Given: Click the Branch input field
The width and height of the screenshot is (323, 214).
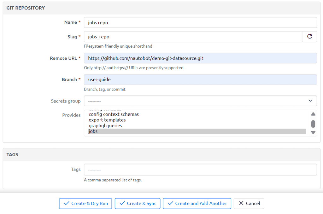Looking at the screenshot, I should click(x=200, y=80).
